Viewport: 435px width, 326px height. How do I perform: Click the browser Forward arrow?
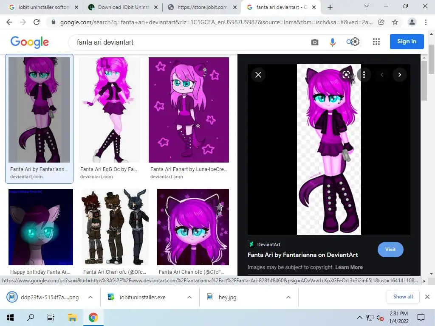(23, 22)
